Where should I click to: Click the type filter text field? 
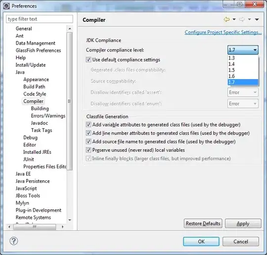point(40,19)
